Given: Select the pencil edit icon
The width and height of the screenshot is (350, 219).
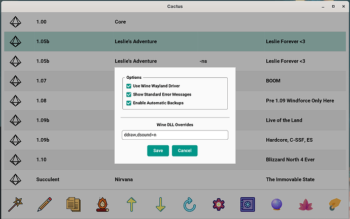Looking at the screenshot, I should tap(45, 204).
